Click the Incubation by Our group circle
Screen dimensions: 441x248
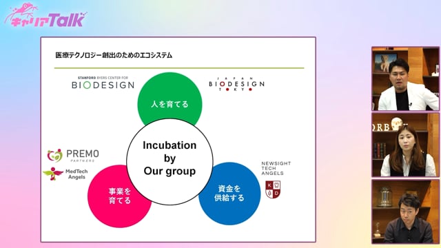170,161
